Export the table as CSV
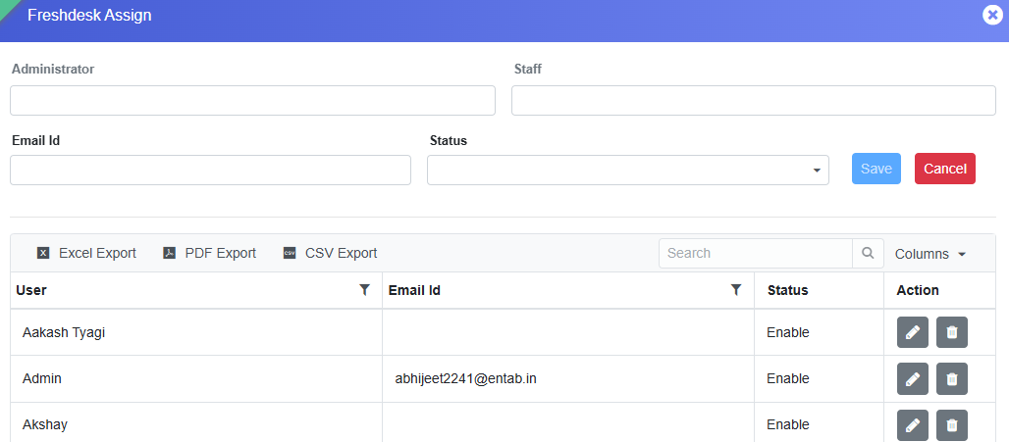This screenshot has height=442, width=1009. coord(330,253)
